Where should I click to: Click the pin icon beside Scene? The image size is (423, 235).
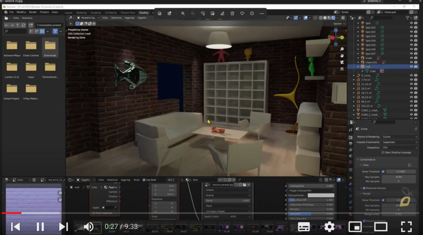416,129
